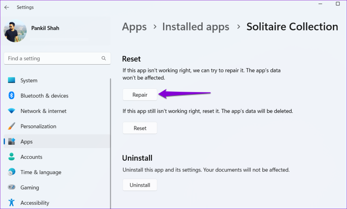Click Pankil Shah's profile picture
Screen dimensions: 347x209
click(x=15, y=30)
